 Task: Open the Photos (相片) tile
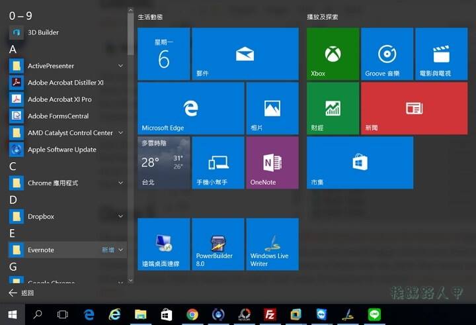click(272, 109)
